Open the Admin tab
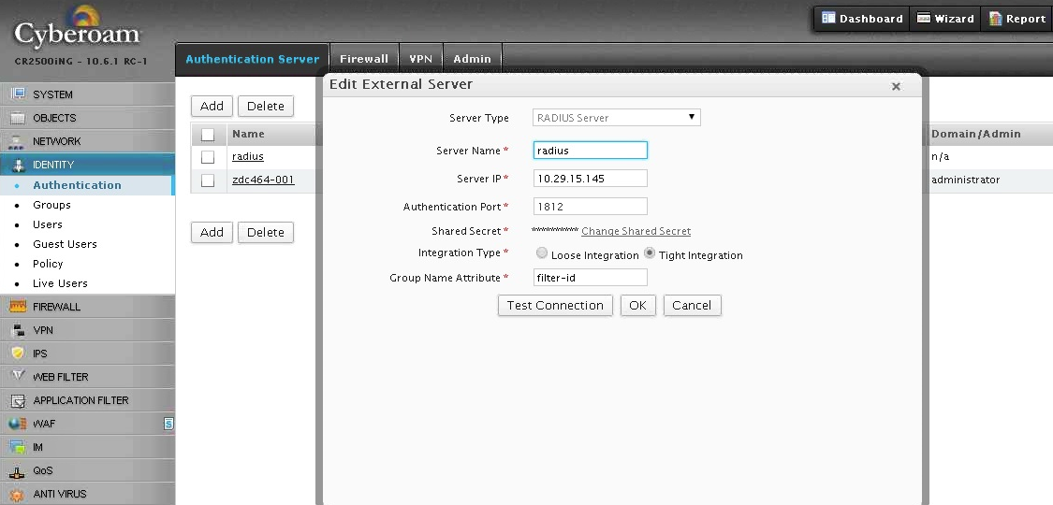The height and width of the screenshot is (505, 1053). [x=472, y=59]
